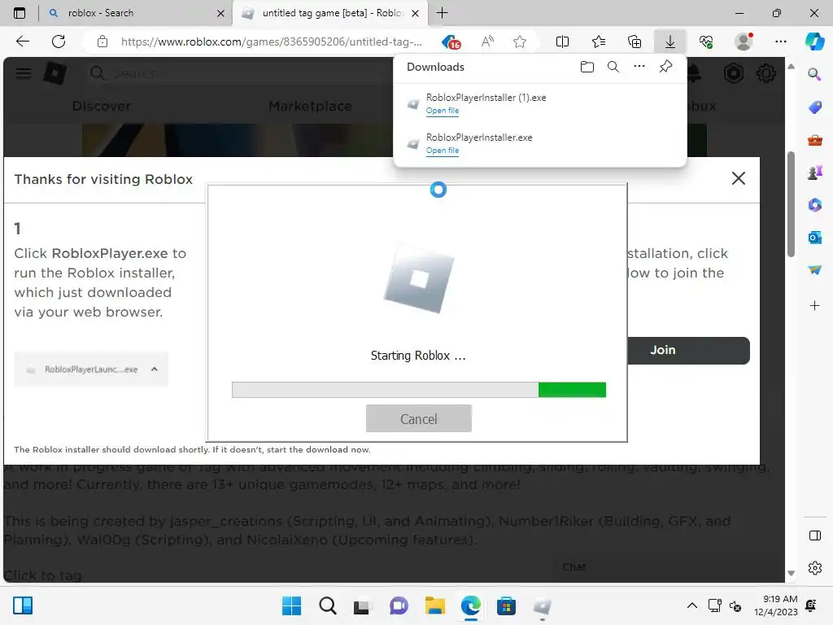Pin the Downloads panel
Image resolution: width=833 pixels, height=625 pixels.
(x=665, y=67)
